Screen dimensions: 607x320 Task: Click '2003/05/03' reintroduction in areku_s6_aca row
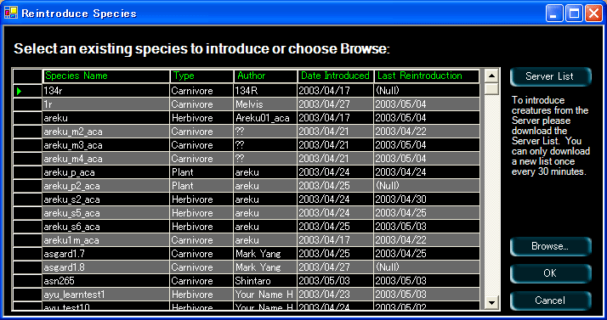point(427,227)
